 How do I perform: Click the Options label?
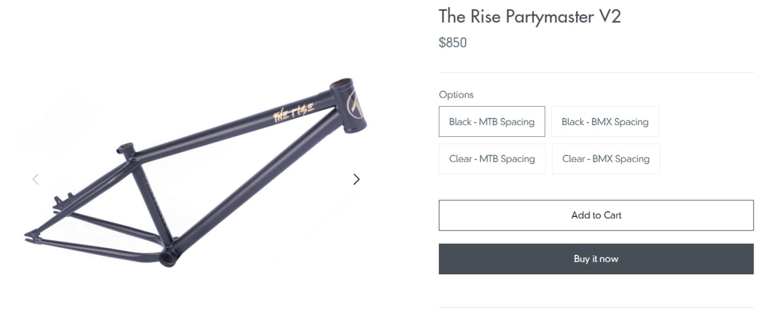(456, 95)
